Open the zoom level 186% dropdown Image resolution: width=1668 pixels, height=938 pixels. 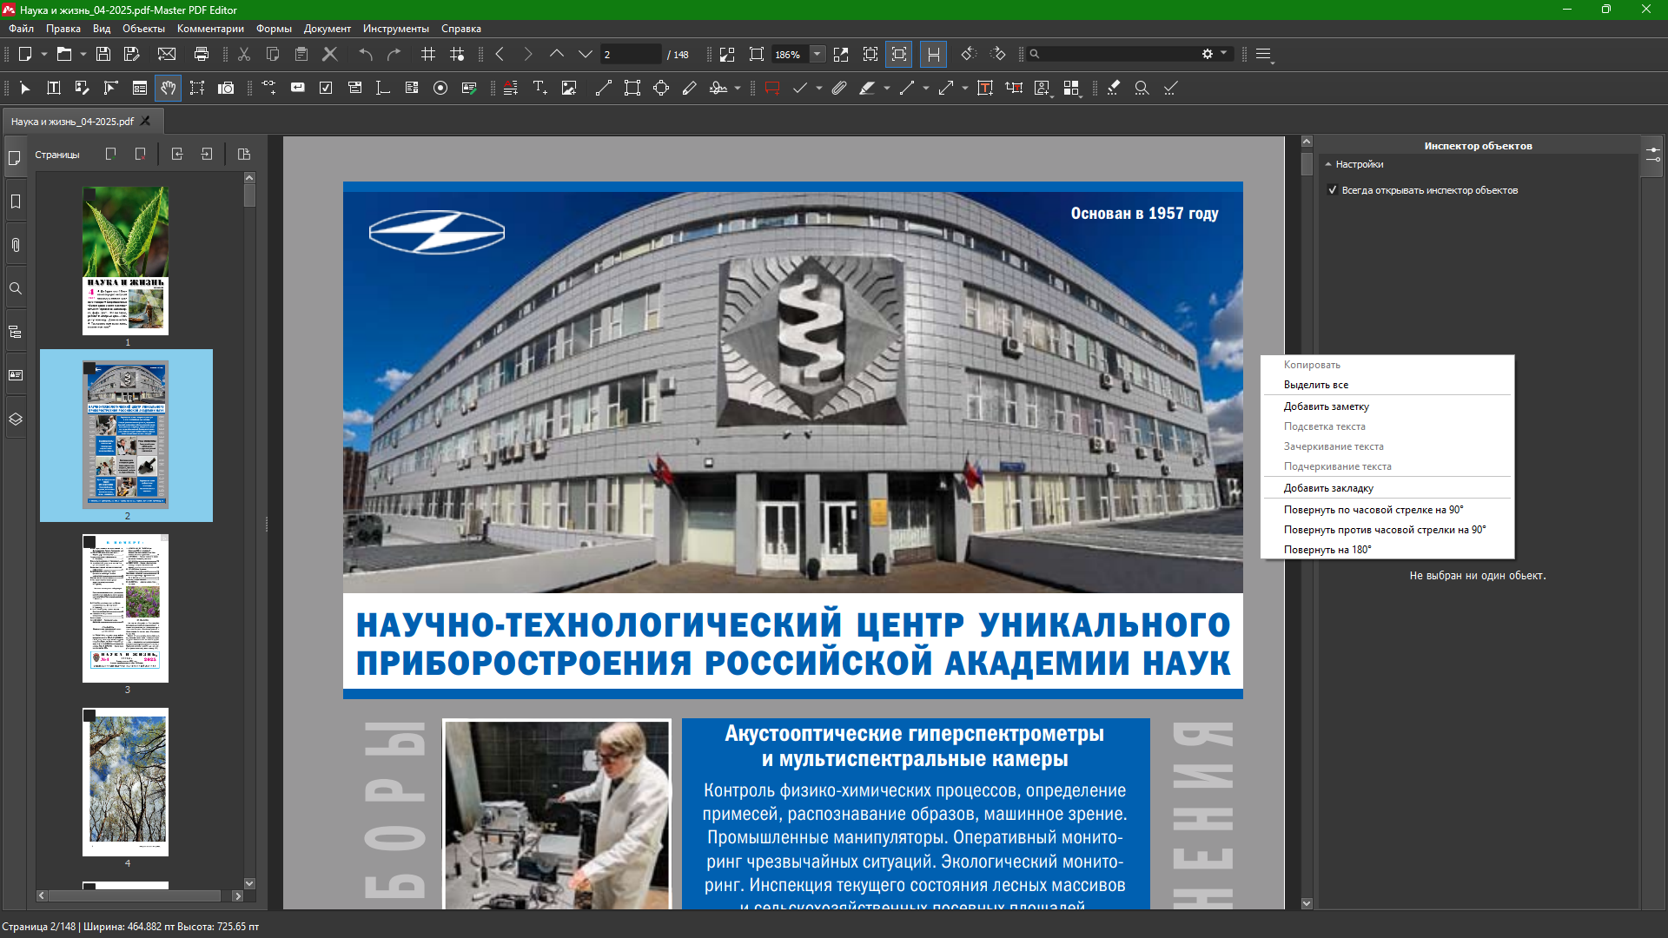point(817,54)
